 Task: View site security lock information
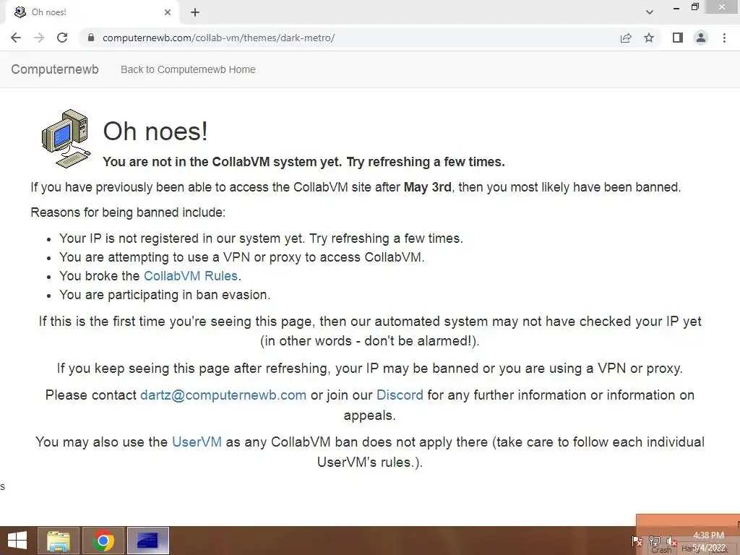point(91,38)
